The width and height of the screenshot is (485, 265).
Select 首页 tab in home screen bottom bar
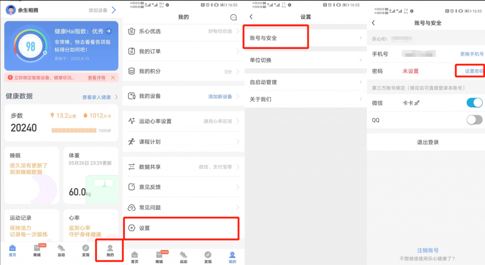[12, 250]
